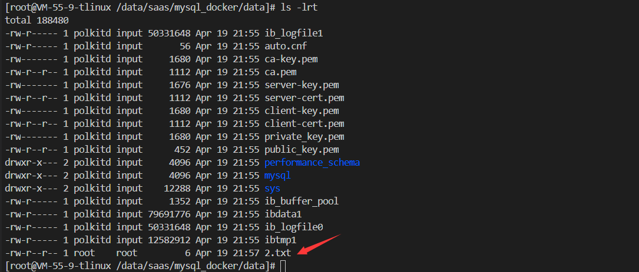Select the 2.txt file name
The height and width of the screenshot is (272, 639).
[277, 253]
